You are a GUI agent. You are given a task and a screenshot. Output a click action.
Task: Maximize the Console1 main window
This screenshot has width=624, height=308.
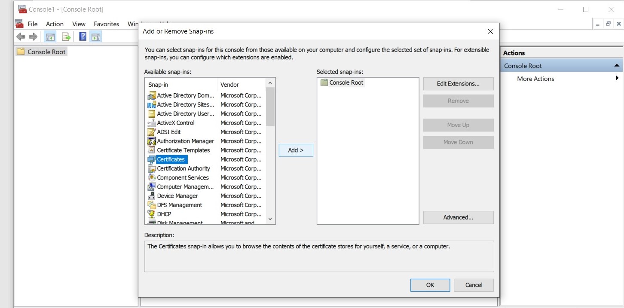coord(585,9)
